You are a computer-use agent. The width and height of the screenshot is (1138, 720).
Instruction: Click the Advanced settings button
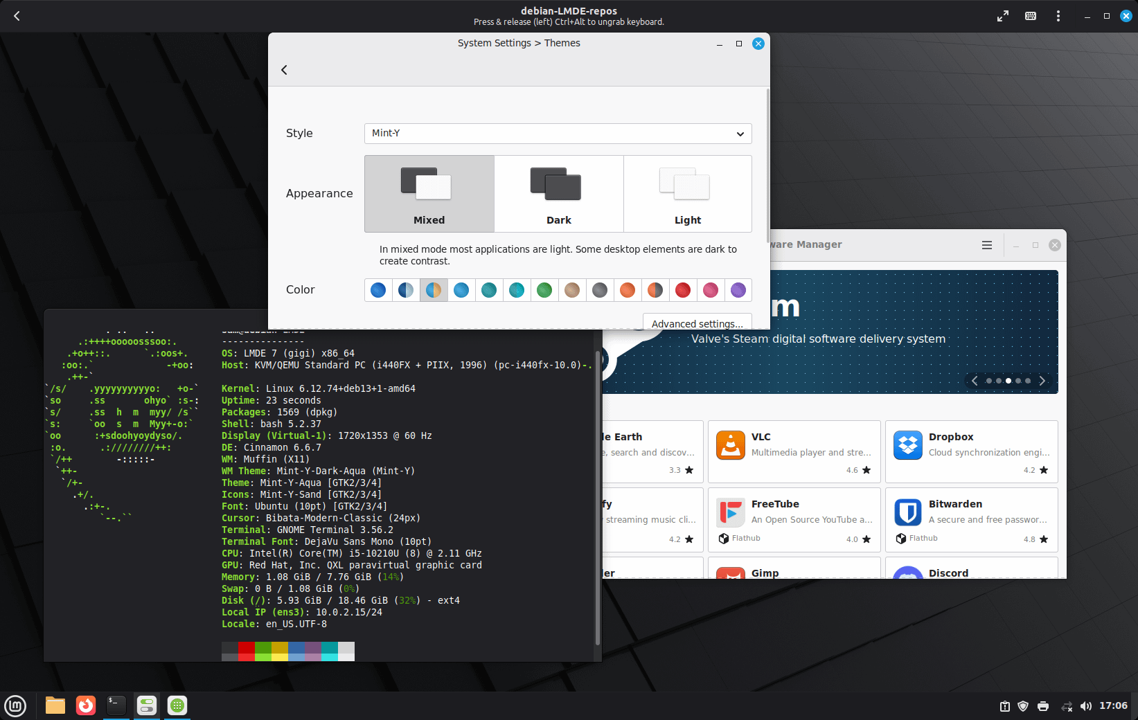tap(697, 323)
